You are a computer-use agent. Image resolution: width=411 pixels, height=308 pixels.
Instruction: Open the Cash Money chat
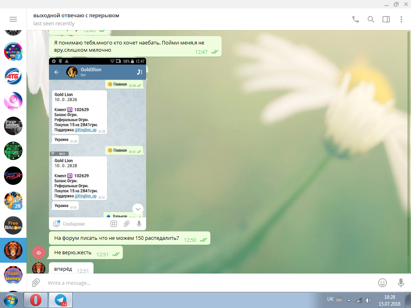click(x=13, y=275)
